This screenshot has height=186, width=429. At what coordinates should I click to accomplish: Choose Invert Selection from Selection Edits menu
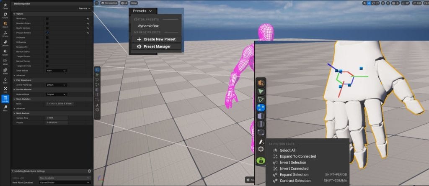(293, 162)
